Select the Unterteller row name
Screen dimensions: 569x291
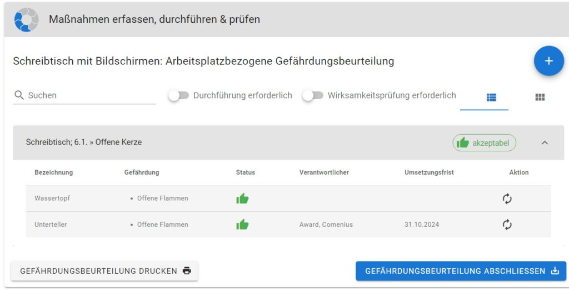pyautogui.click(x=51, y=224)
